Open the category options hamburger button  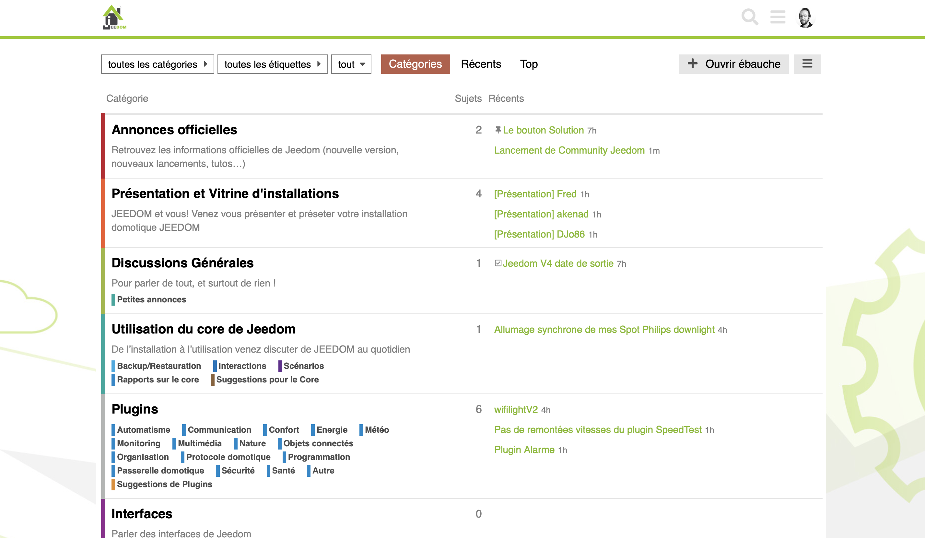pos(807,64)
